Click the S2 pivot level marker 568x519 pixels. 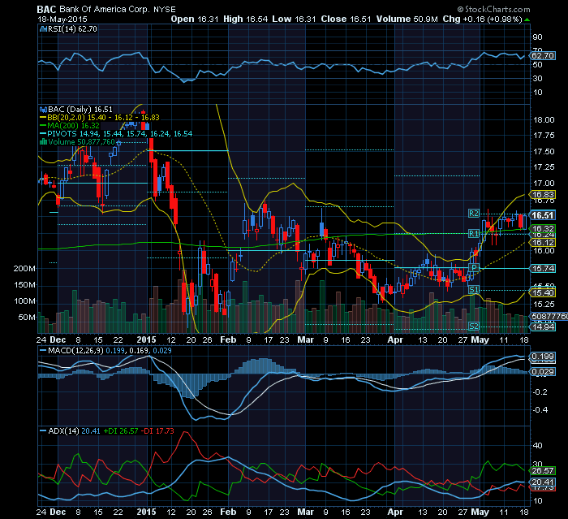[x=474, y=327]
